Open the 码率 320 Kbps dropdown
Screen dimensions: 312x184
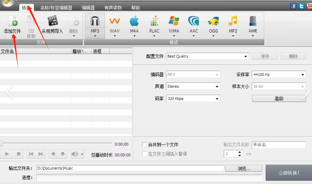coord(193,98)
